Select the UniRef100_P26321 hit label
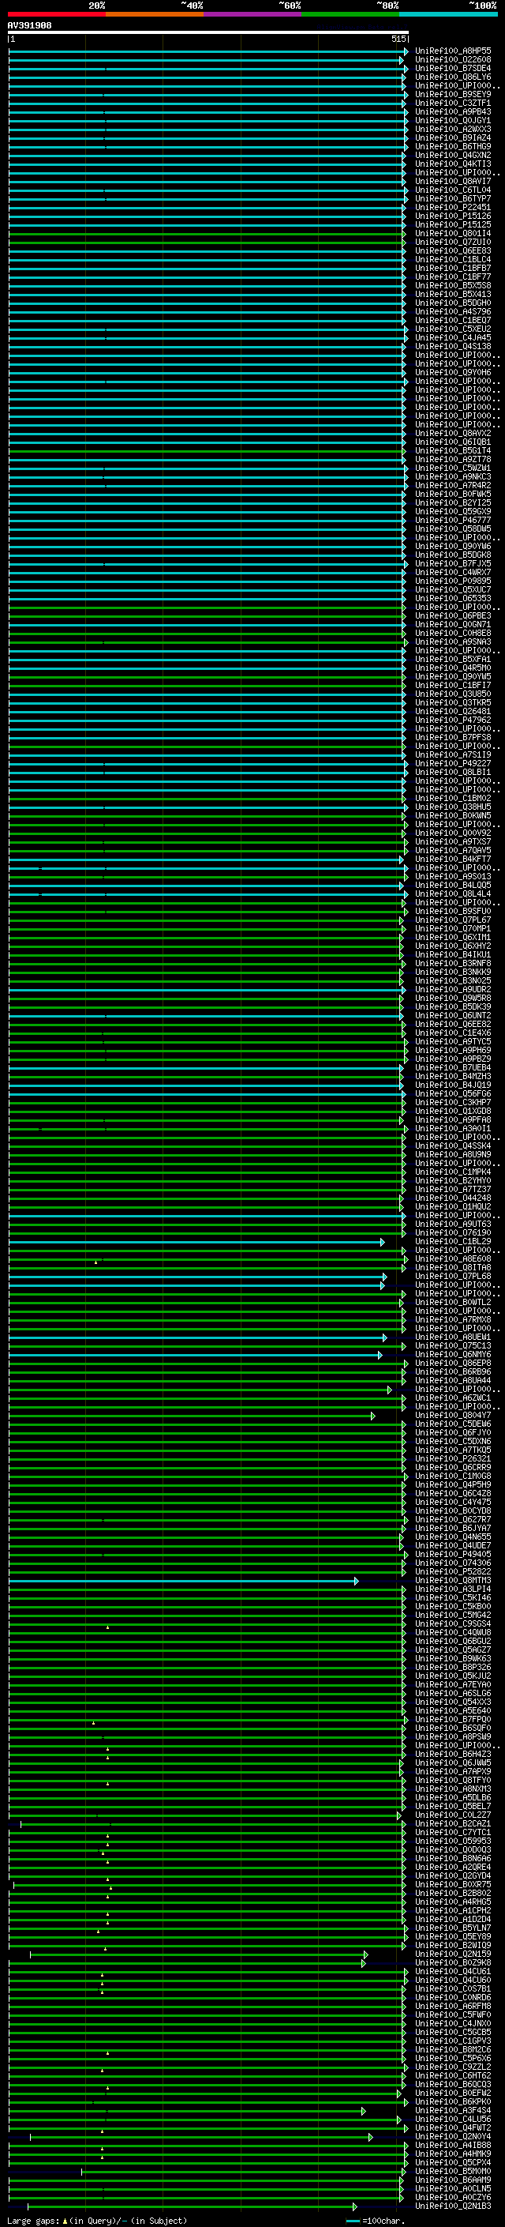Viewport: 505px width, 2227px height. pos(453,1458)
